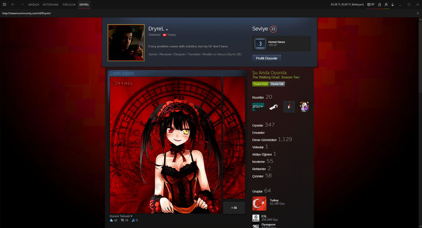
Task: Open the Rehberler 2 link
Action: coord(261,169)
